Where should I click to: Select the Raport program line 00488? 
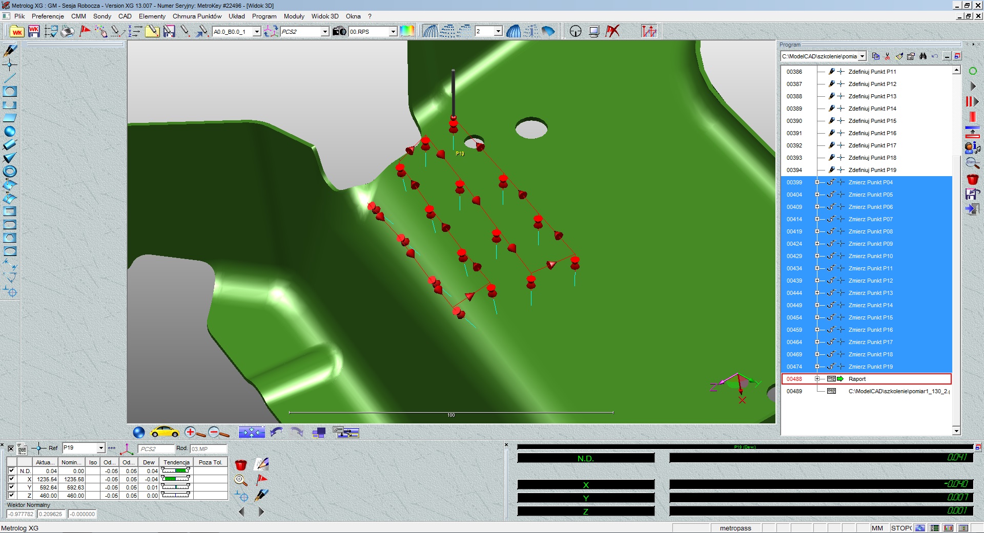(x=857, y=379)
